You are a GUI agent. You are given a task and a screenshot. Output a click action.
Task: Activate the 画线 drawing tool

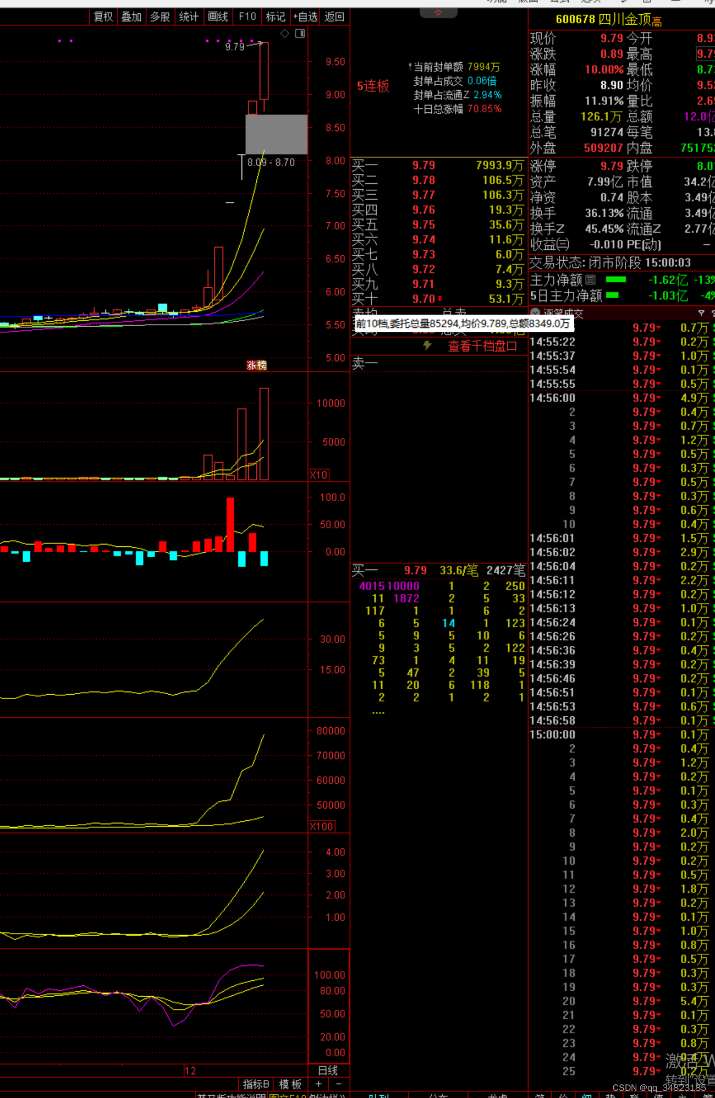coord(218,17)
